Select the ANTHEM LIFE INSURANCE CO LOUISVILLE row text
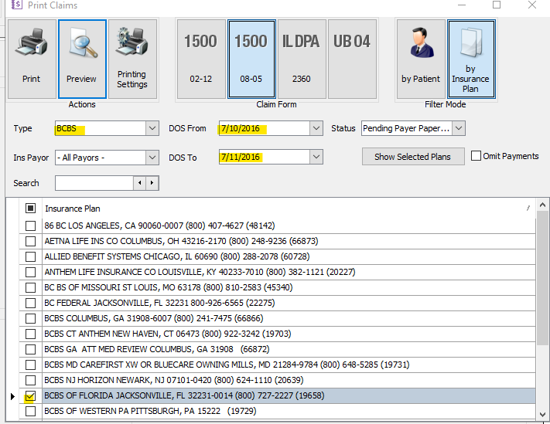Screen dimensions: 550x424 click(x=200, y=272)
